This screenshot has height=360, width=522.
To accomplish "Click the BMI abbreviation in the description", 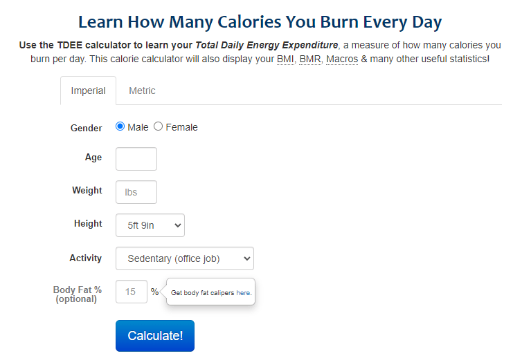I will click(x=285, y=59).
